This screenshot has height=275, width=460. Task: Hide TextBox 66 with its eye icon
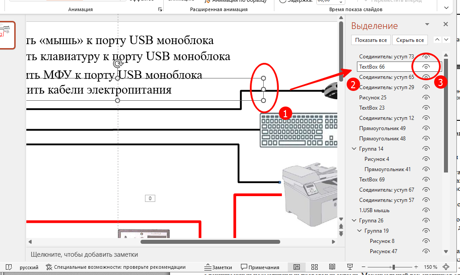[x=426, y=67]
